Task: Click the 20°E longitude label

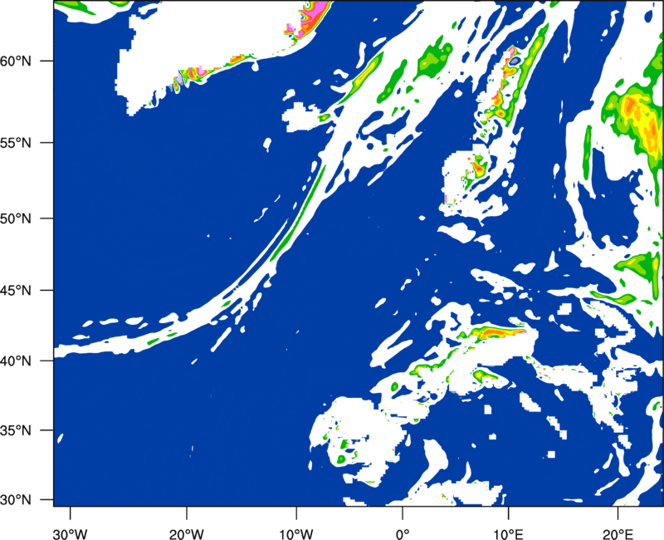Action: pos(617,533)
